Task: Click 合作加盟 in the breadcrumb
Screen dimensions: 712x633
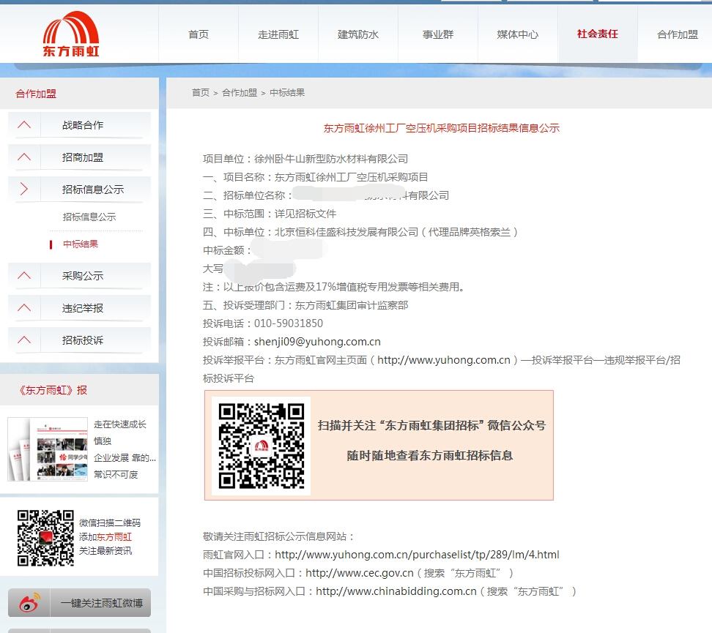Action: pyautogui.click(x=240, y=92)
